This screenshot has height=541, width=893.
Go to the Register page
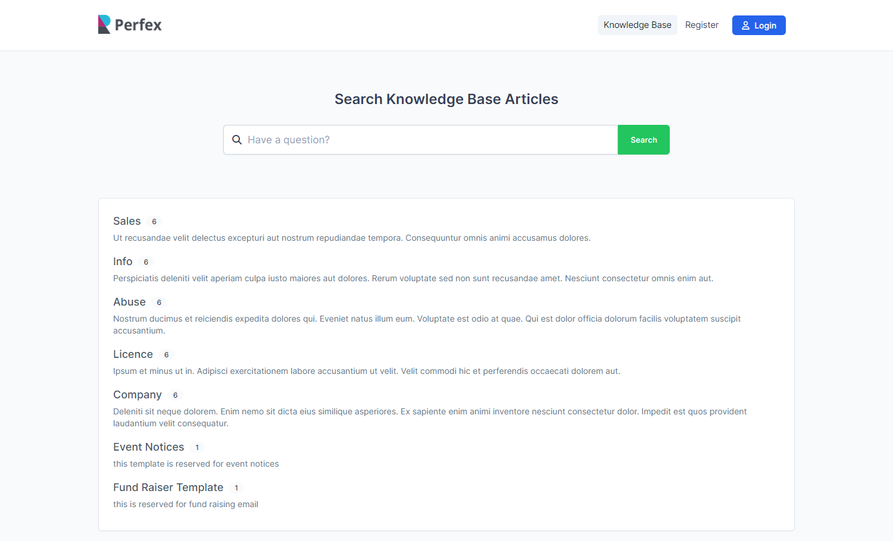[701, 25]
